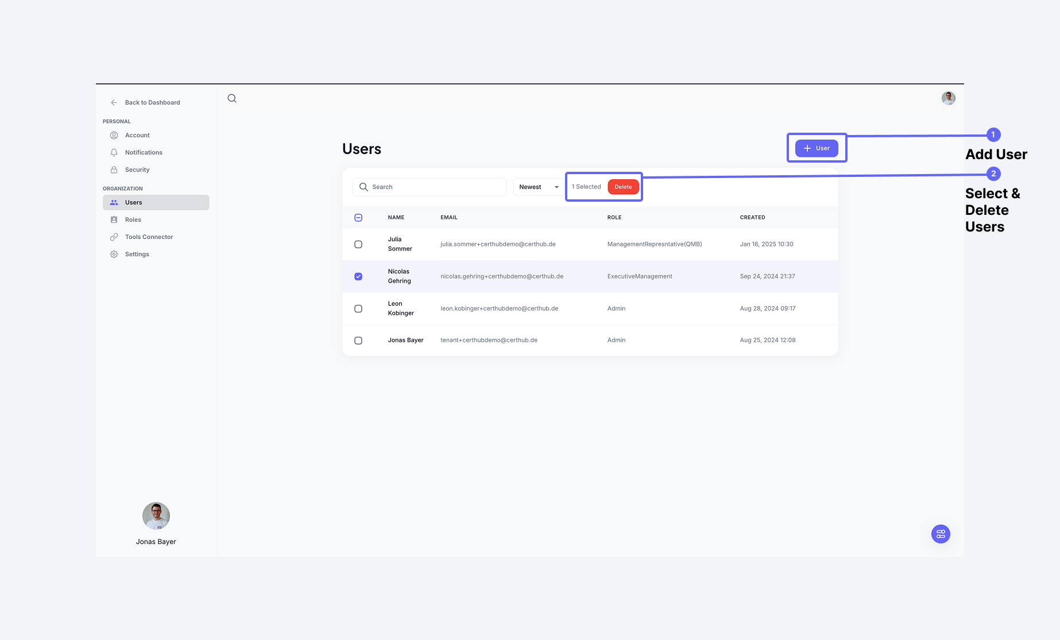Click the Notifications bell icon
1060x640 pixels.
coord(114,152)
